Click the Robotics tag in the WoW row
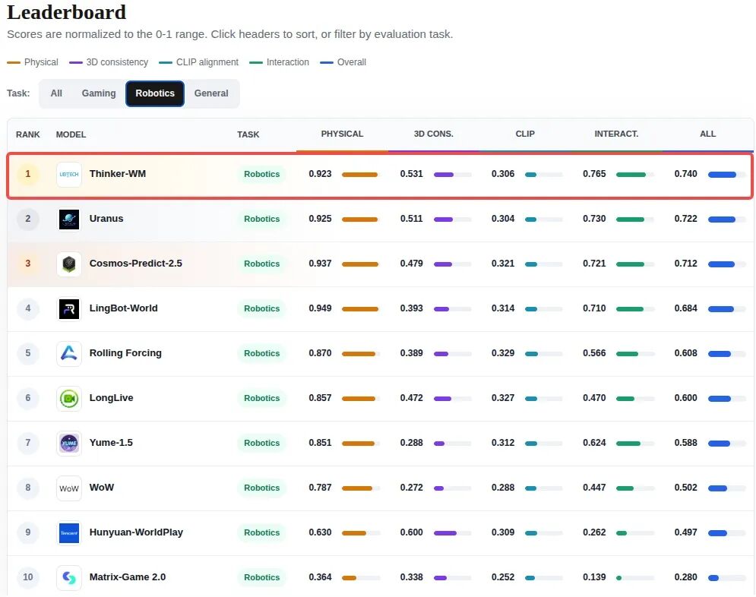The width and height of the screenshot is (756, 597). (262, 488)
